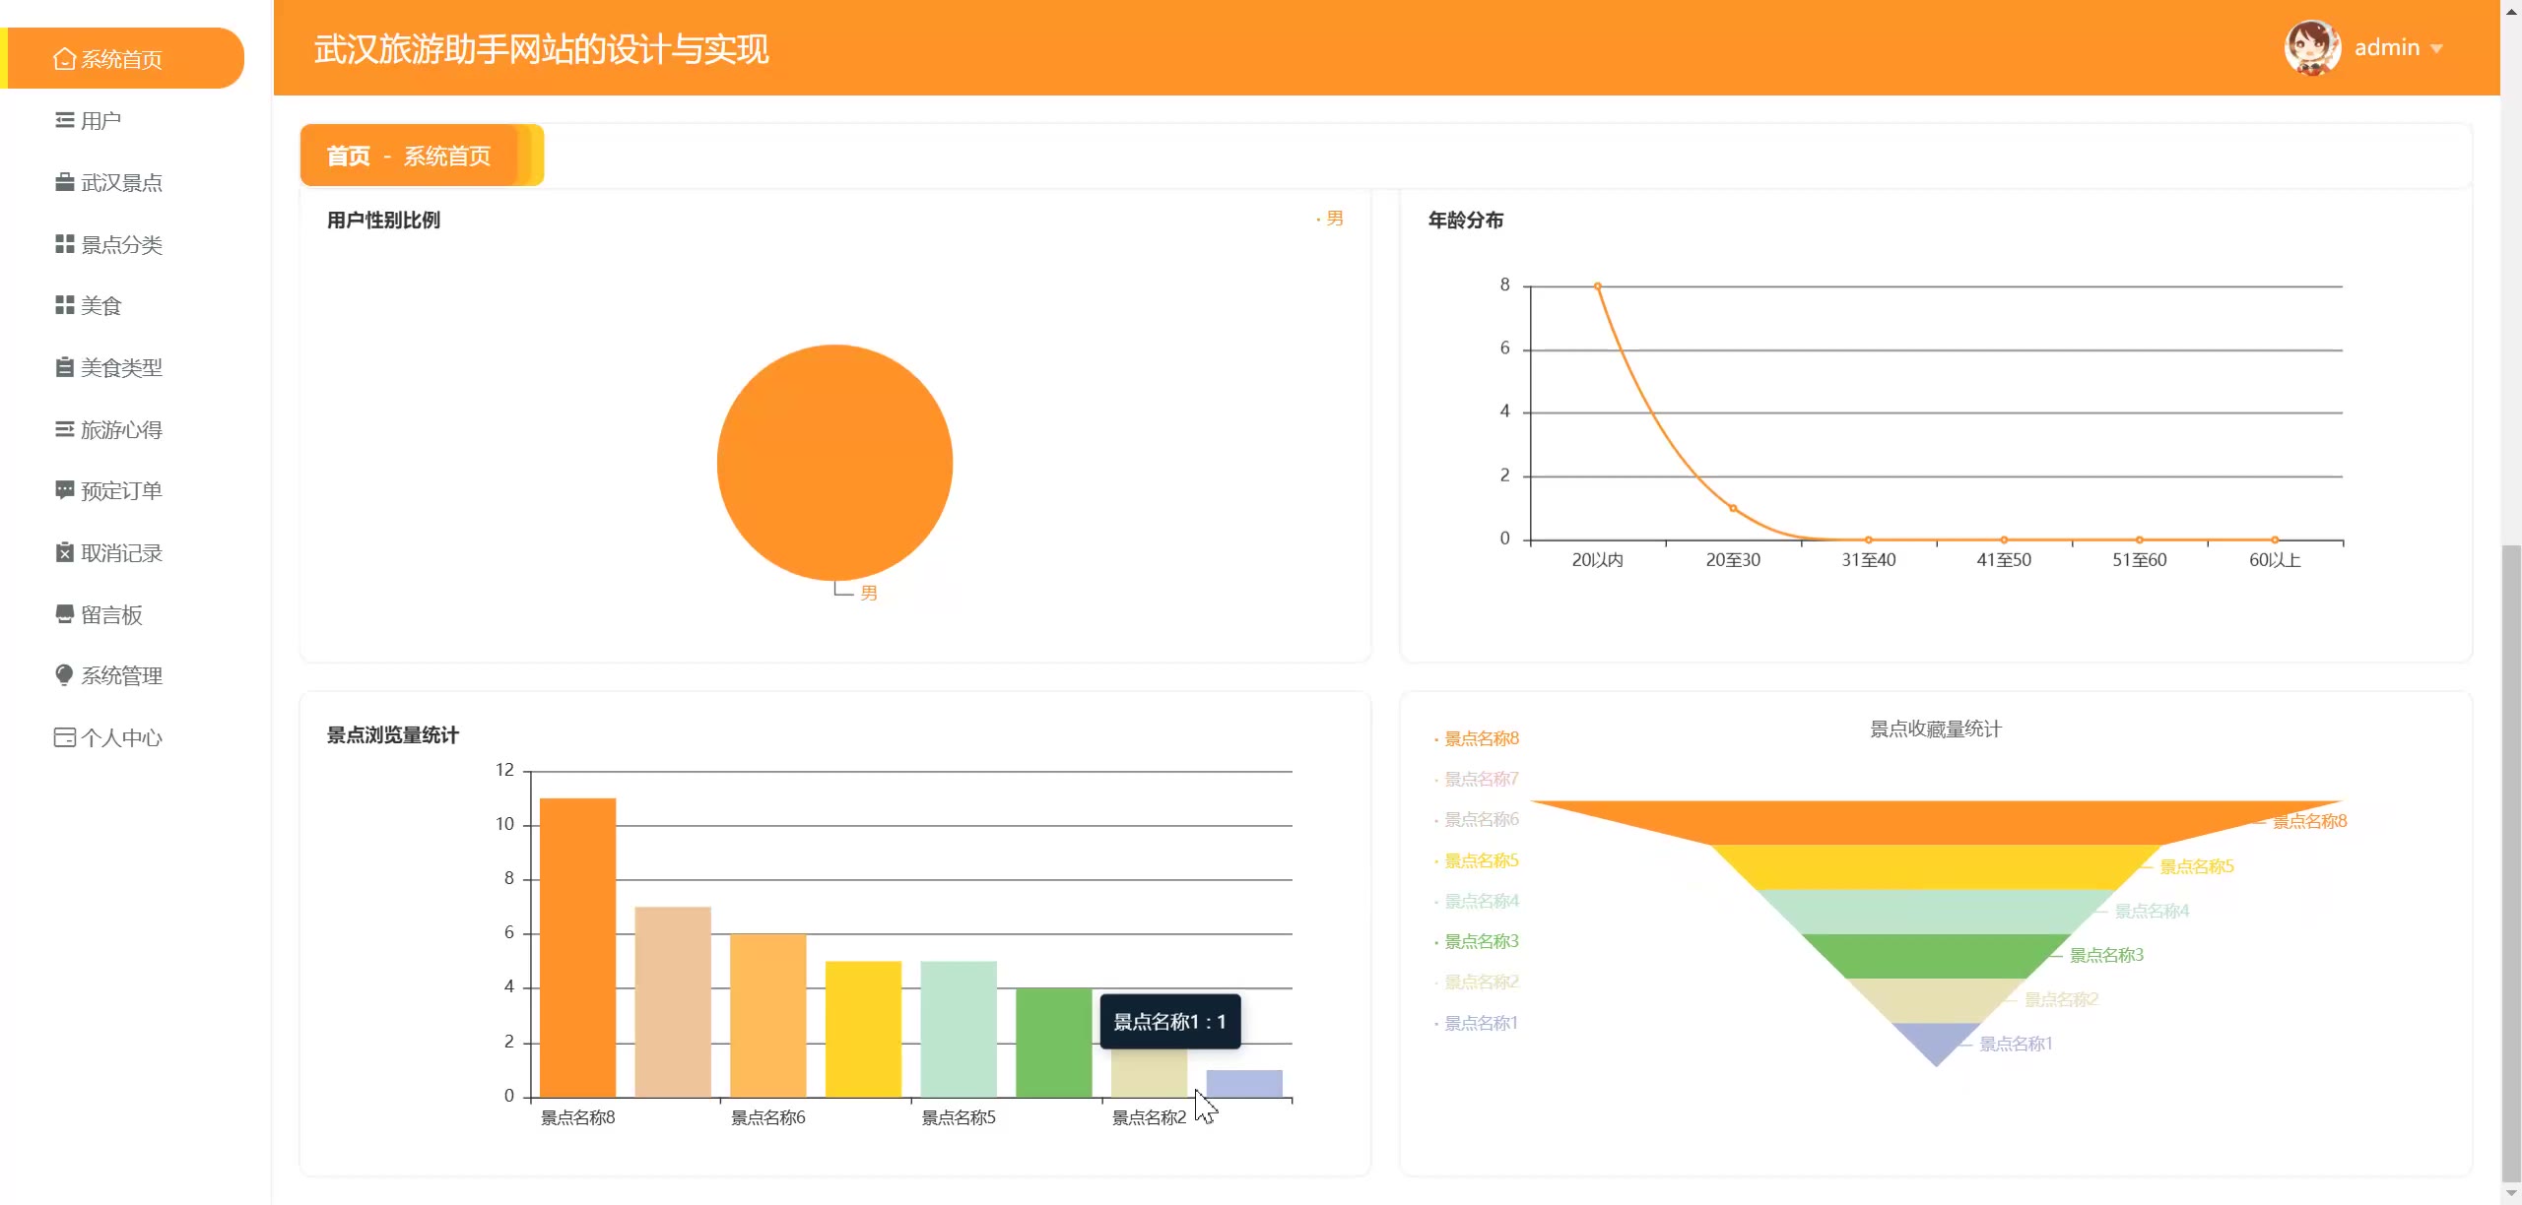
Task: Toggle the 男 legend item of pie chart
Action: click(1333, 219)
